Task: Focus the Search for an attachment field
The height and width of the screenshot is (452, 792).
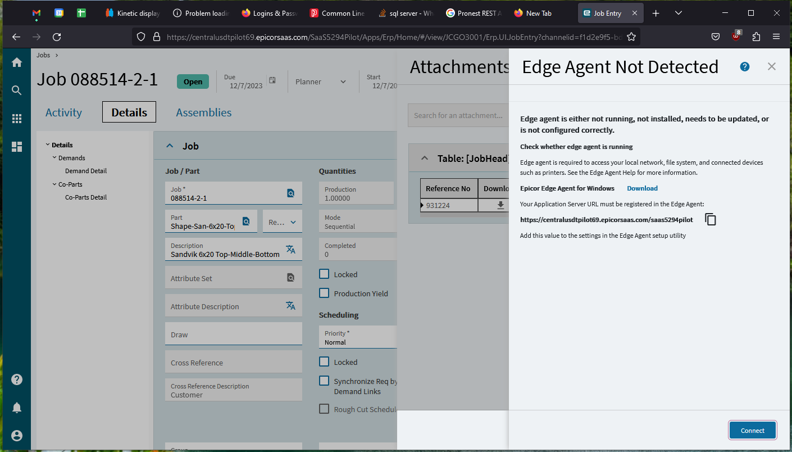Action: (x=458, y=115)
